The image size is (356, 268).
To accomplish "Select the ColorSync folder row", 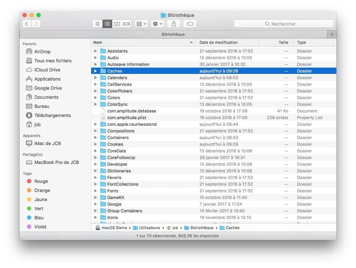I will (214, 104).
